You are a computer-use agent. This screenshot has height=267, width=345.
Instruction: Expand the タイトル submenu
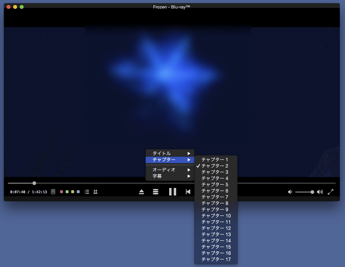pos(170,153)
